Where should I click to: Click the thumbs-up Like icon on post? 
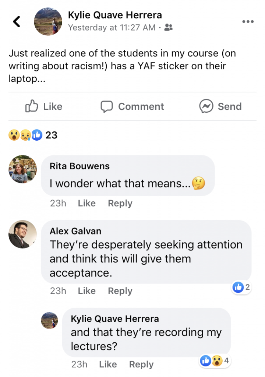tap(32, 106)
